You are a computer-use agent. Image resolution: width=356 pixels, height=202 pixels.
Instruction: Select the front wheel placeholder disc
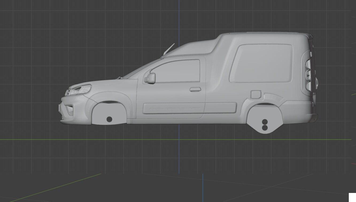(109, 114)
